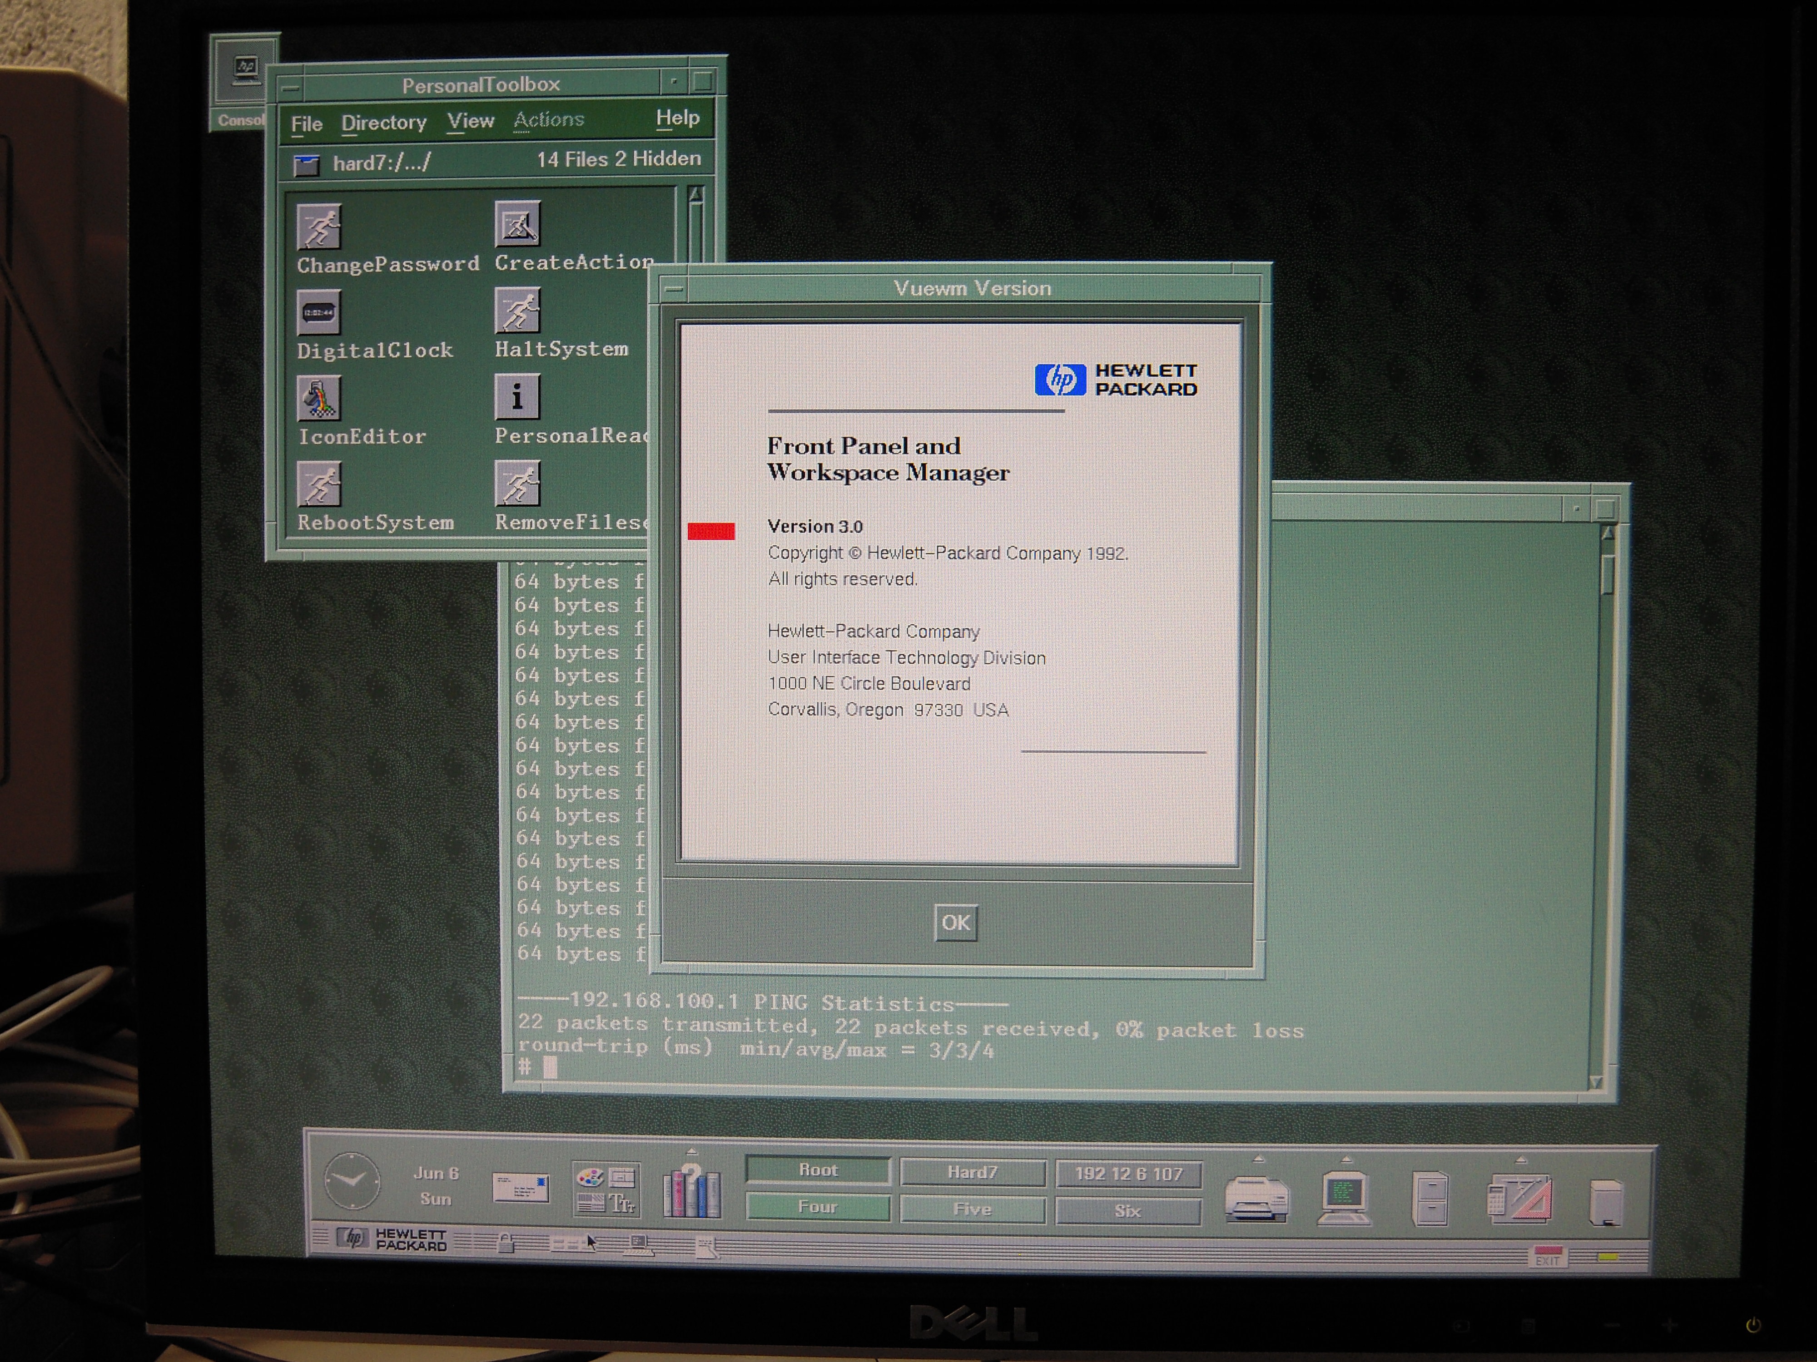Switch to the Hard7 workspace

point(973,1171)
